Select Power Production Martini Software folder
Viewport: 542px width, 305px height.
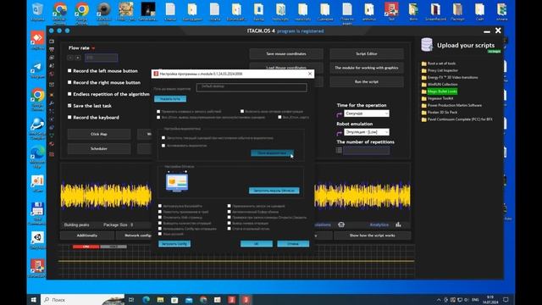(x=455, y=105)
